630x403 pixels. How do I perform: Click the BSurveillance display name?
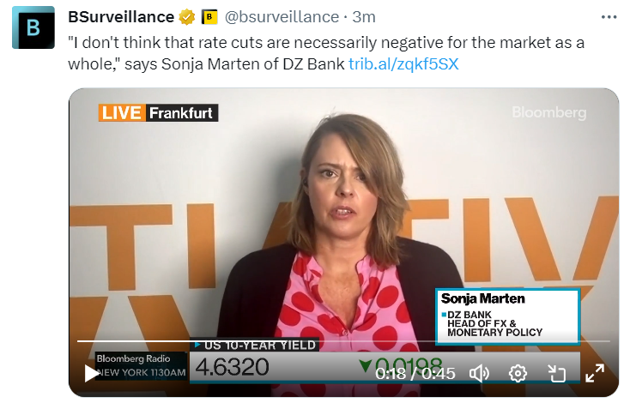[121, 17]
